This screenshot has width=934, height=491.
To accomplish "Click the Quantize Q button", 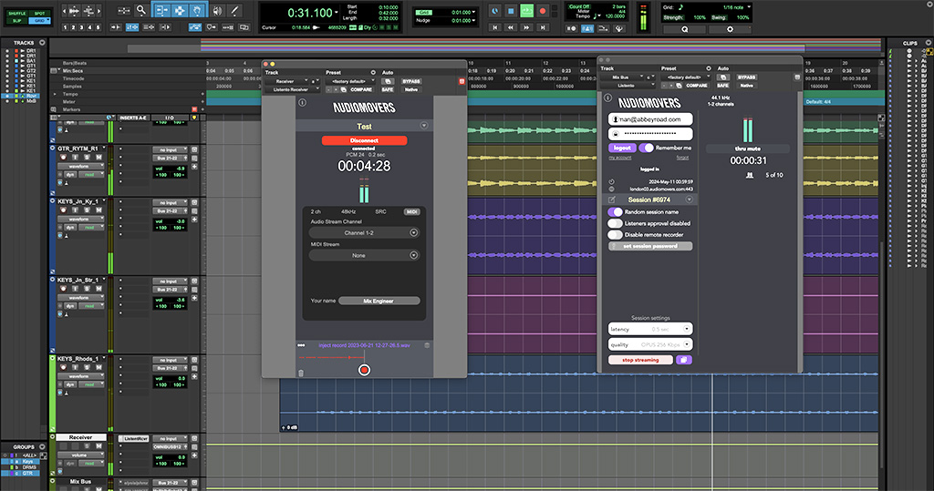I will pyautogui.click(x=684, y=29).
